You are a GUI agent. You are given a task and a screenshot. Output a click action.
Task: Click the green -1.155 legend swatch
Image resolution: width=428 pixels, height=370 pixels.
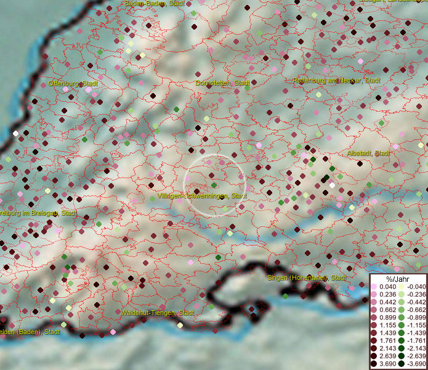pyautogui.click(x=402, y=325)
